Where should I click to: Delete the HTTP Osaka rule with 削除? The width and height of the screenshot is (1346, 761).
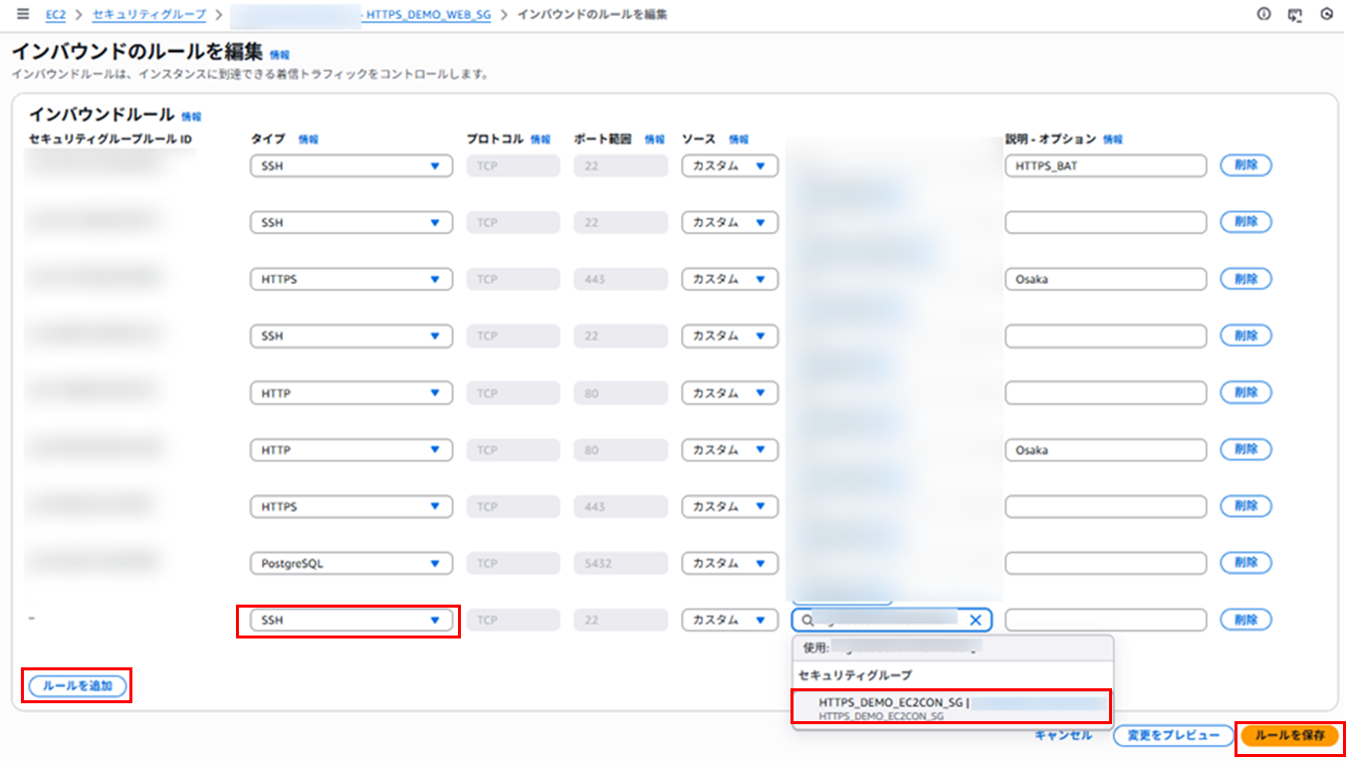coord(1245,450)
